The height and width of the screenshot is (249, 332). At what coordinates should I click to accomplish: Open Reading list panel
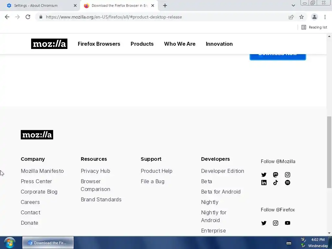point(314,27)
